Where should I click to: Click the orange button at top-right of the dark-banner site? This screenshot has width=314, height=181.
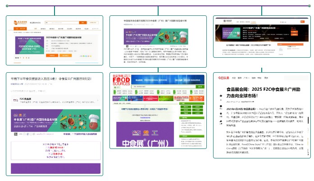[x=302, y=22]
